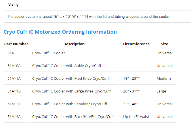Click the Circumference column header
Viewport: 191px width, 125px height.
tap(136, 44)
